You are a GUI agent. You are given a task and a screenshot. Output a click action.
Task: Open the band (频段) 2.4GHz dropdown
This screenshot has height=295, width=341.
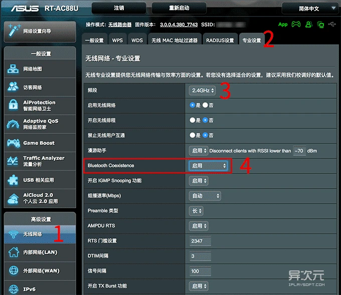(x=202, y=90)
